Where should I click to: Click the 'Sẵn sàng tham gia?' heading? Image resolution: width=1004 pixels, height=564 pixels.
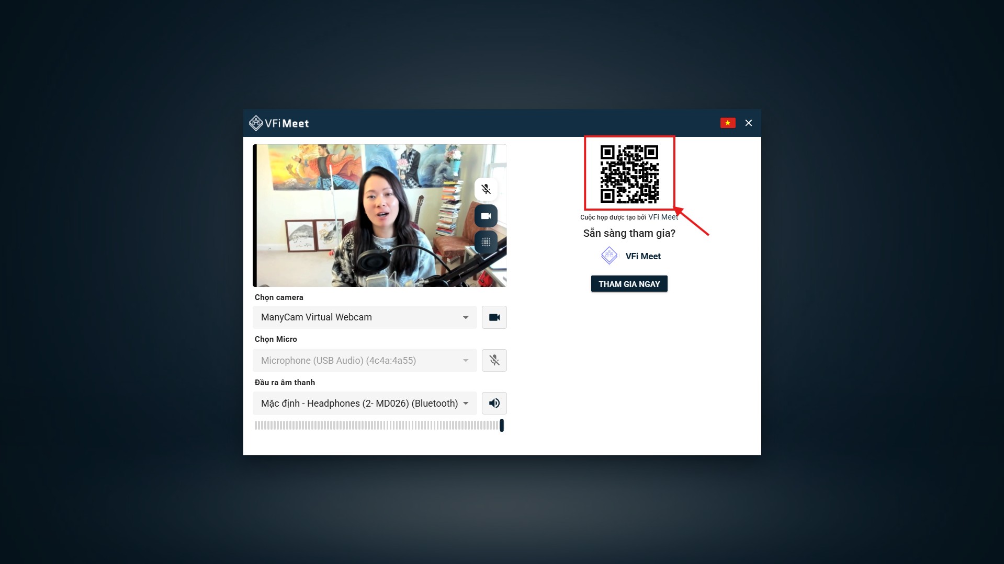click(629, 233)
